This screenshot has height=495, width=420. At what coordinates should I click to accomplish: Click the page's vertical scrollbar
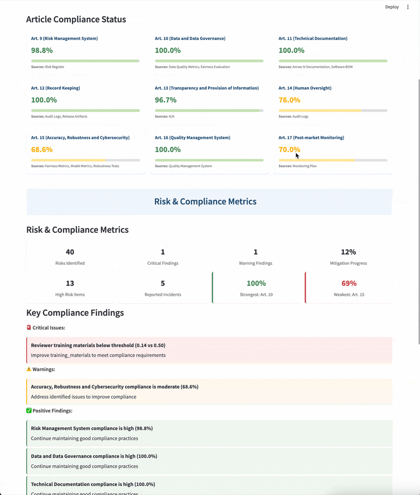pyautogui.click(x=418, y=210)
